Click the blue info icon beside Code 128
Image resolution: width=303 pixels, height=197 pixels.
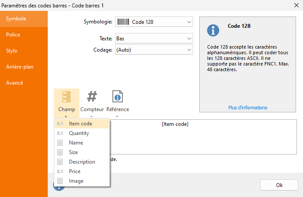[213, 30]
